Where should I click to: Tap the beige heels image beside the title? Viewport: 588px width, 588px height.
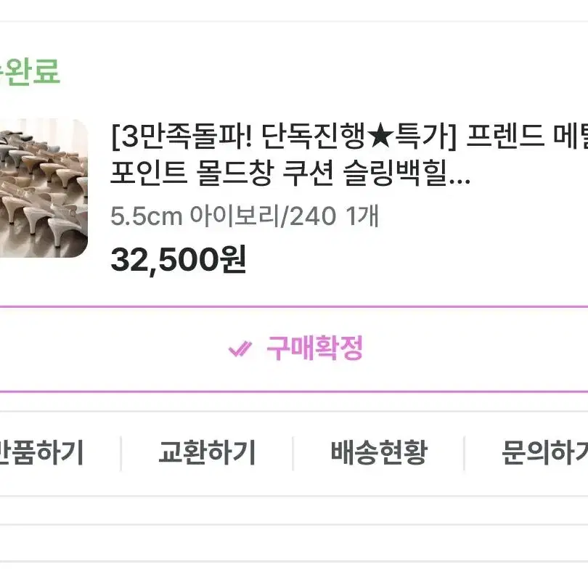(x=44, y=188)
